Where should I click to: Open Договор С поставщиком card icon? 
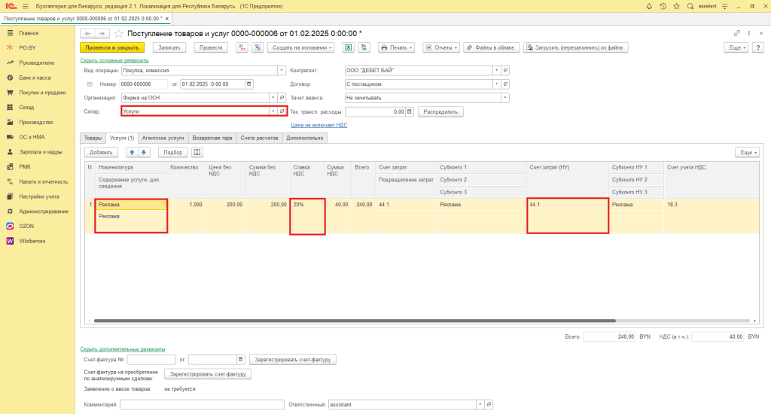coord(505,84)
